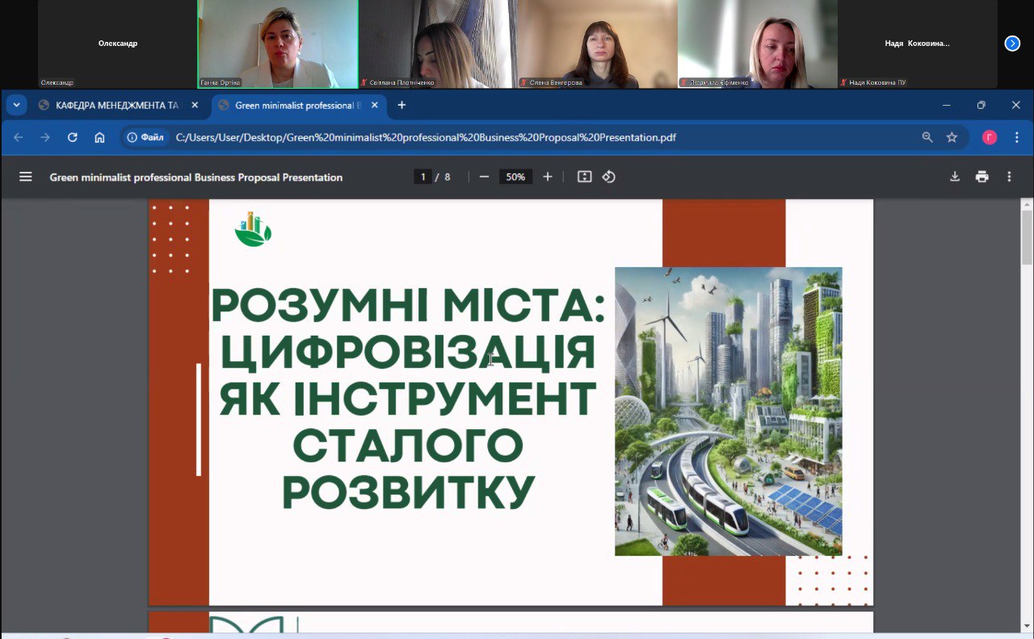Click the zoom in plus icon
The width and height of the screenshot is (1034, 639).
coord(548,177)
